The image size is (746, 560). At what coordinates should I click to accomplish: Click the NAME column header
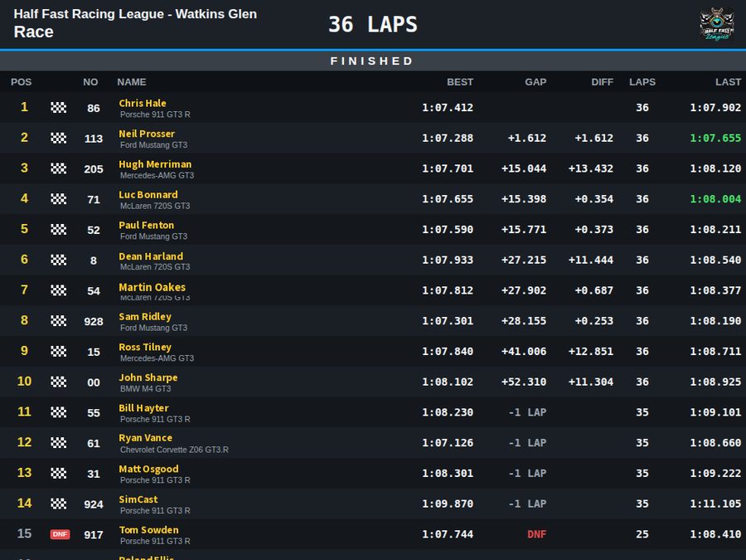tap(132, 82)
